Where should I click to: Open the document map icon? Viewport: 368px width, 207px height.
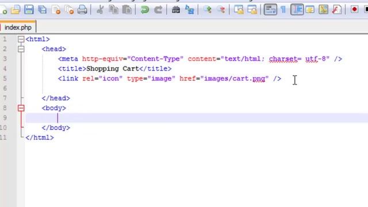323,10
